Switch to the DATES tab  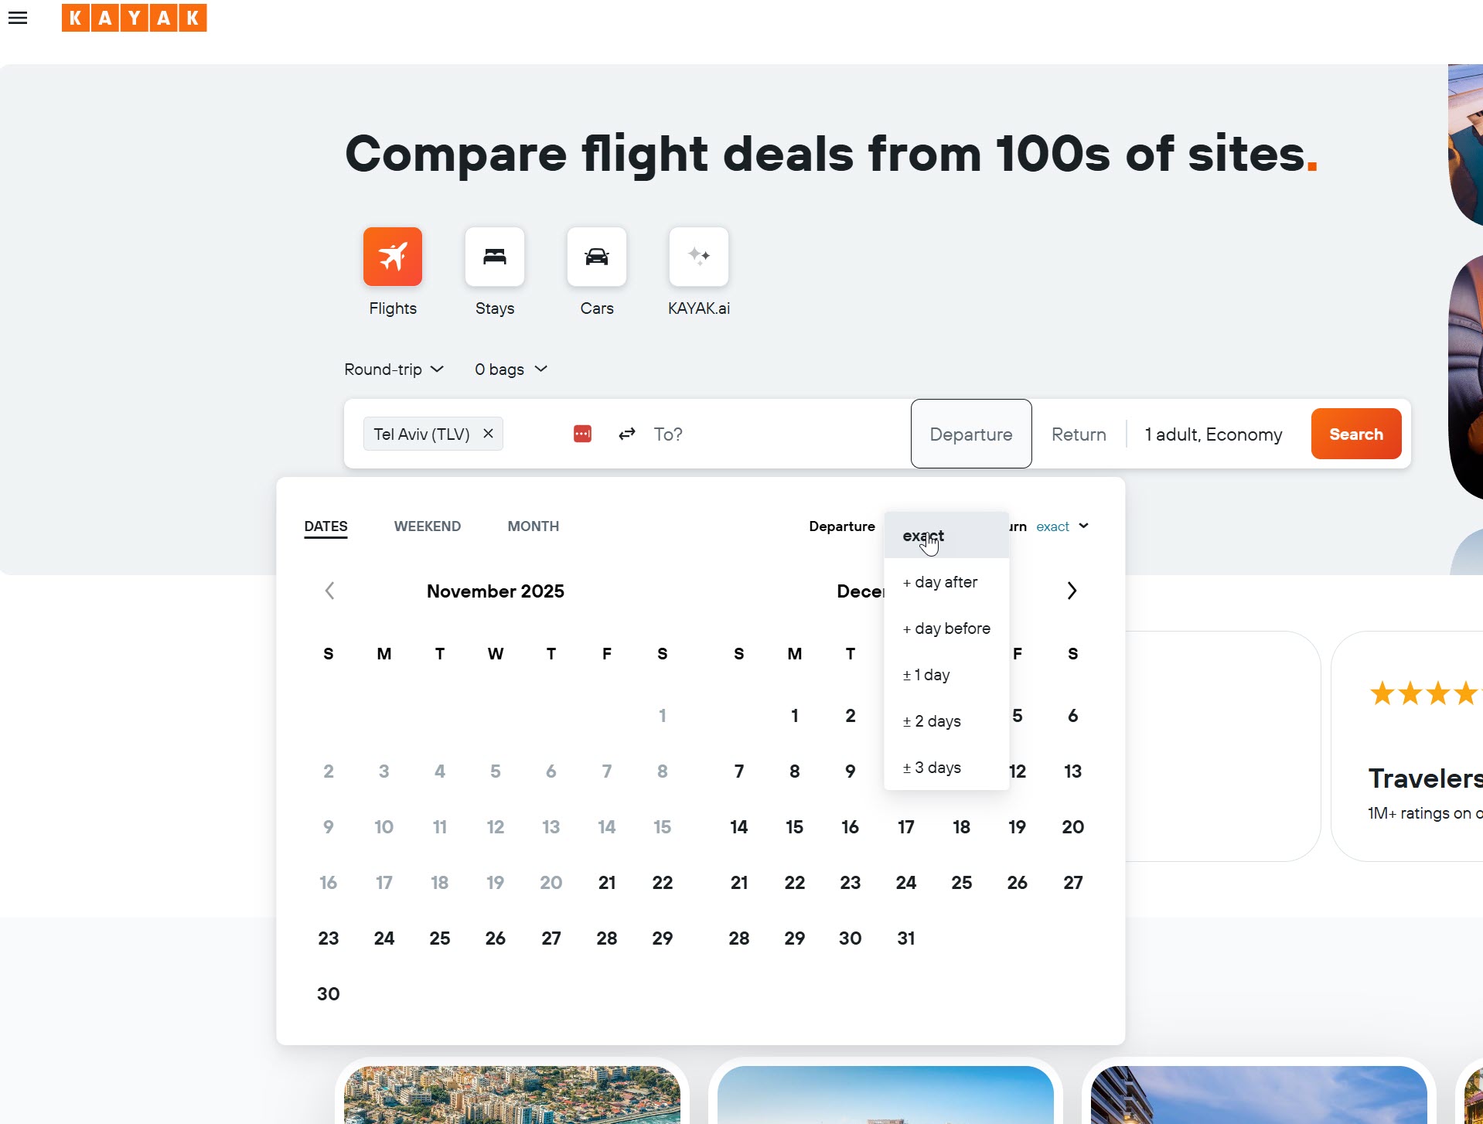pos(326,526)
